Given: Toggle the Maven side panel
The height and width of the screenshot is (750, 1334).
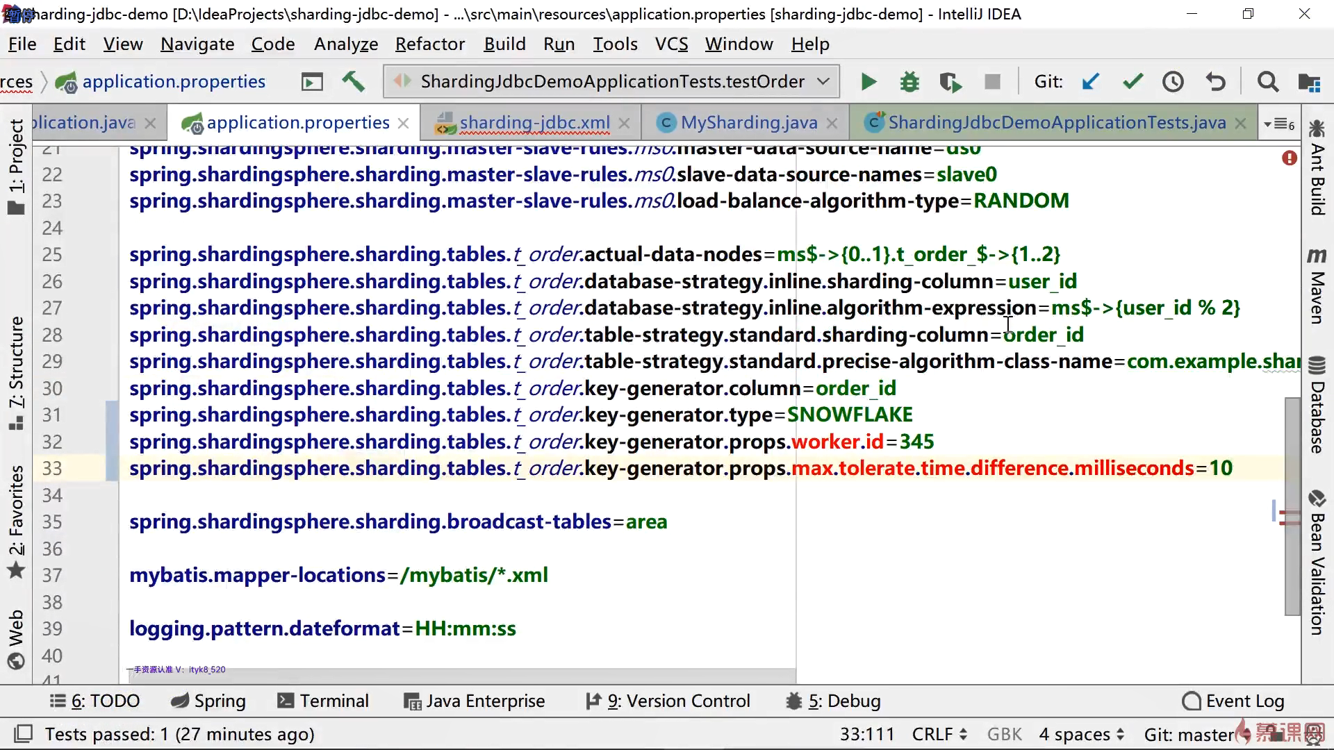Looking at the screenshot, I should point(1317,286).
